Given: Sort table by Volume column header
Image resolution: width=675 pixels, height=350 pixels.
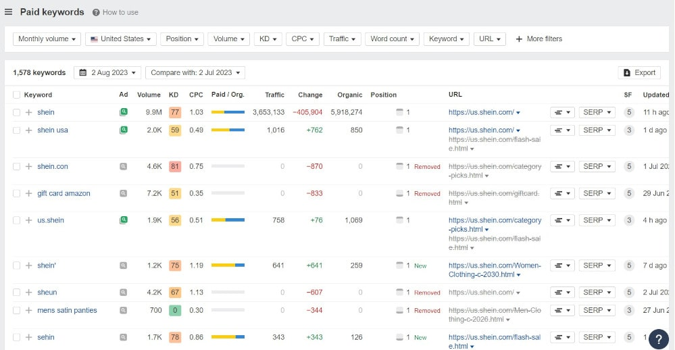Looking at the screenshot, I should (149, 95).
